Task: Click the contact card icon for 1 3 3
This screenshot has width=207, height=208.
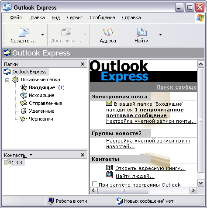Action: click(x=7, y=163)
